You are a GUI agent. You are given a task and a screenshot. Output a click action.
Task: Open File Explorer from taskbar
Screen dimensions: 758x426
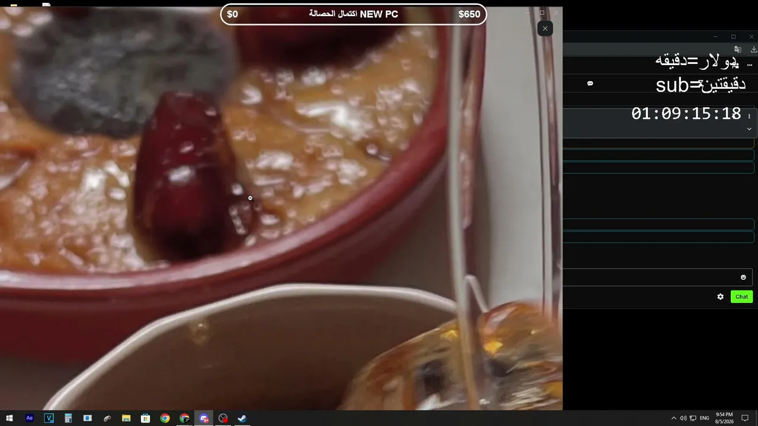pyautogui.click(x=126, y=418)
